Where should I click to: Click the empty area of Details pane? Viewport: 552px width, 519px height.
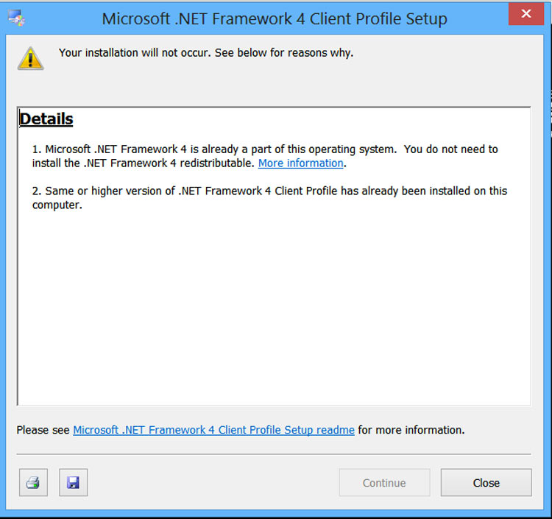[272, 309]
